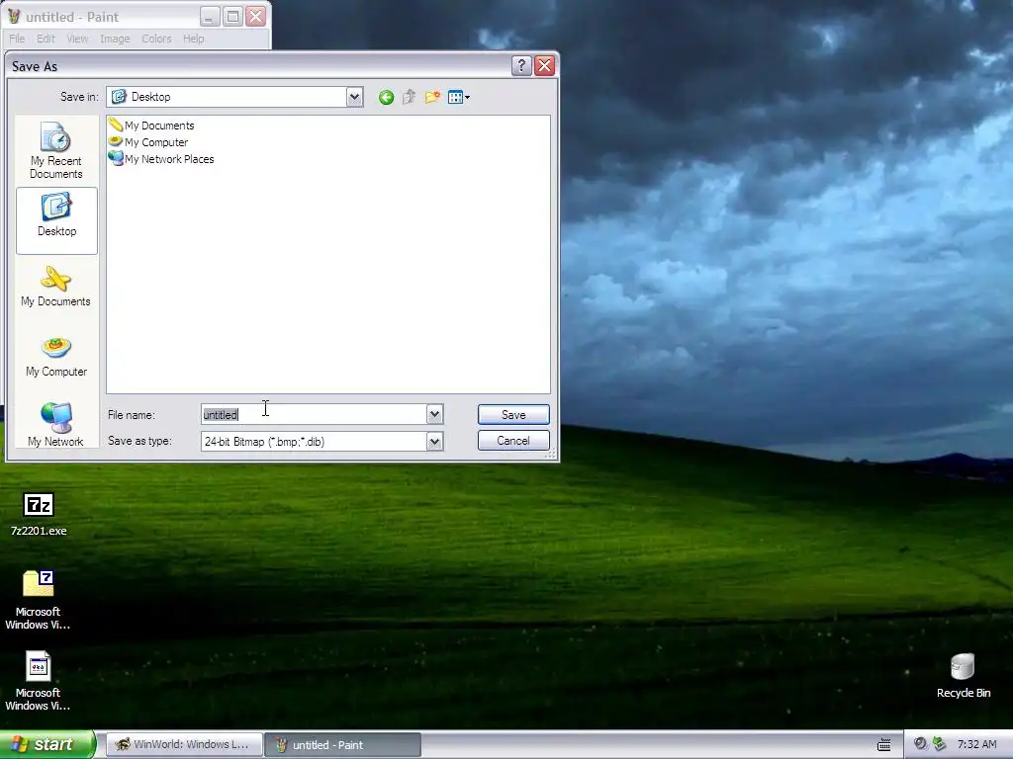
Task: Close the Save As dialog
Action: tap(545, 65)
